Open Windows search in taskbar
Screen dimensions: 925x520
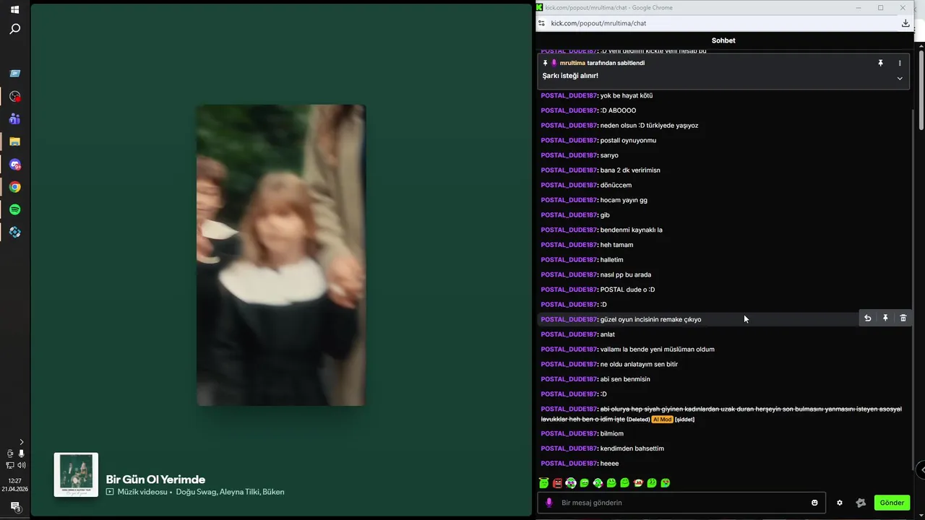click(x=14, y=29)
